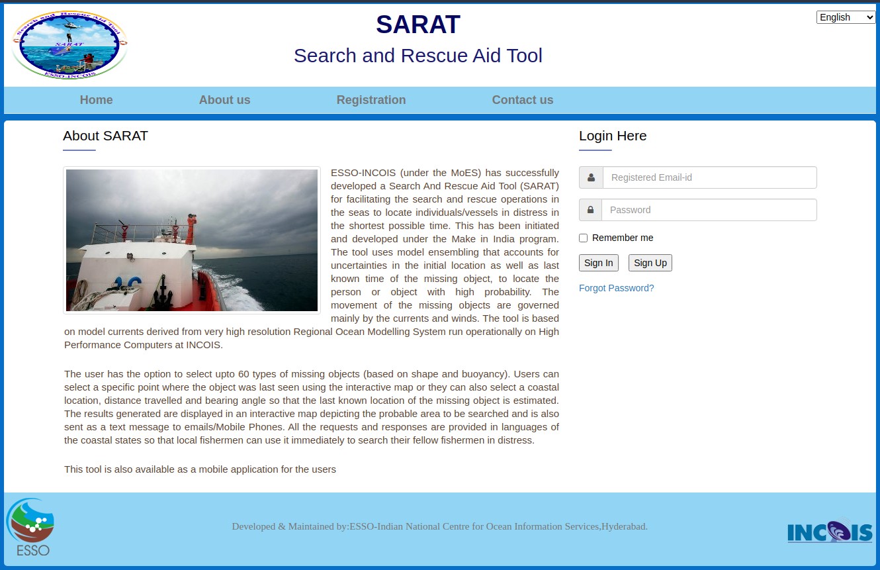880x570 pixels.
Task: Click the Developed & Maintained footer text
Action: click(439, 526)
